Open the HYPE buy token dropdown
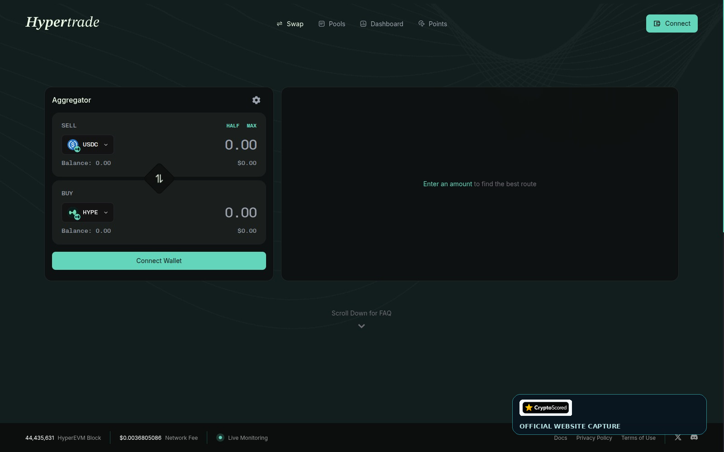This screenshot has width=724, height=452. 88,212
